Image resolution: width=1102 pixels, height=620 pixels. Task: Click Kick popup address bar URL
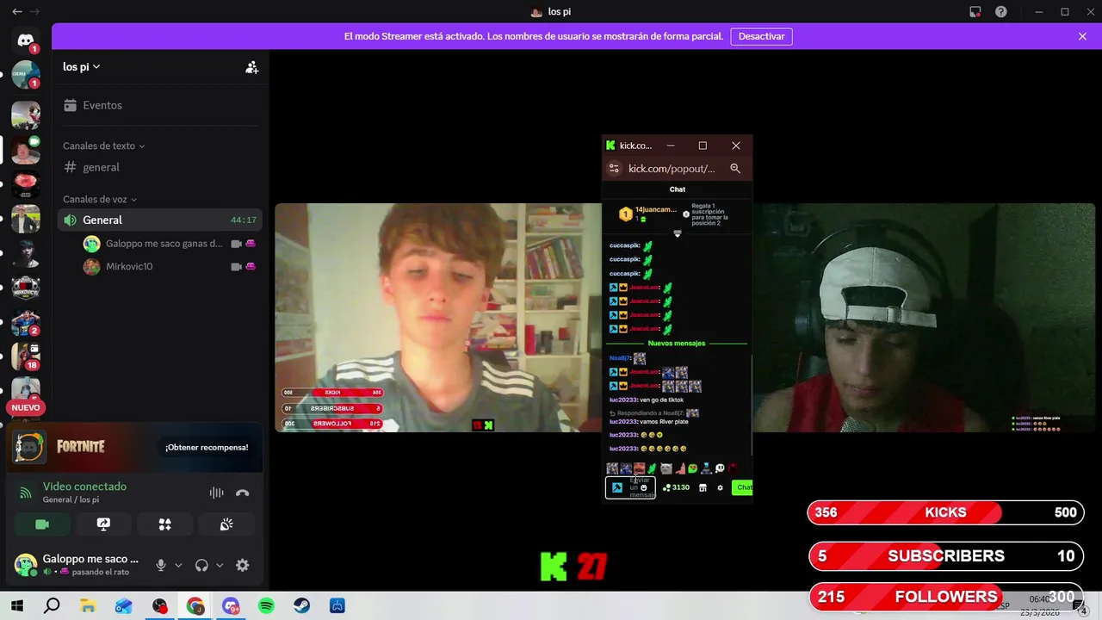pos(672,169)
